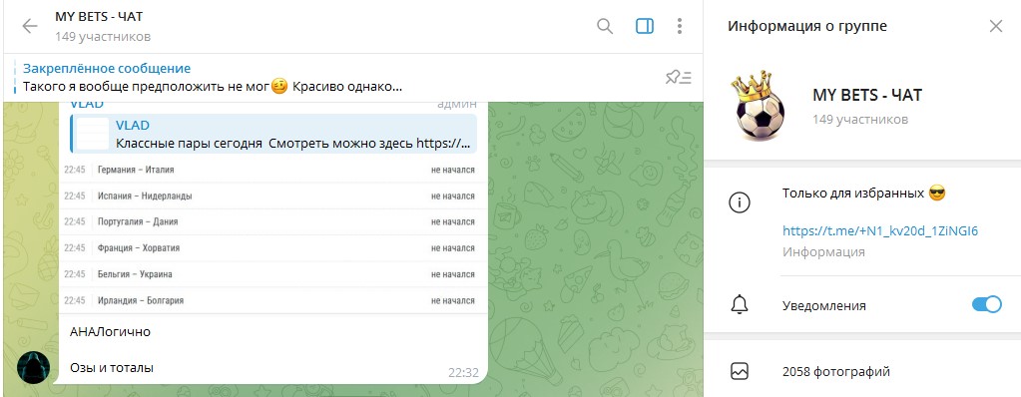This screenshot has height=397, width=1021.
Task: Go back using the arrow icon
Action: pyautogui.click(x=30, y=26)
